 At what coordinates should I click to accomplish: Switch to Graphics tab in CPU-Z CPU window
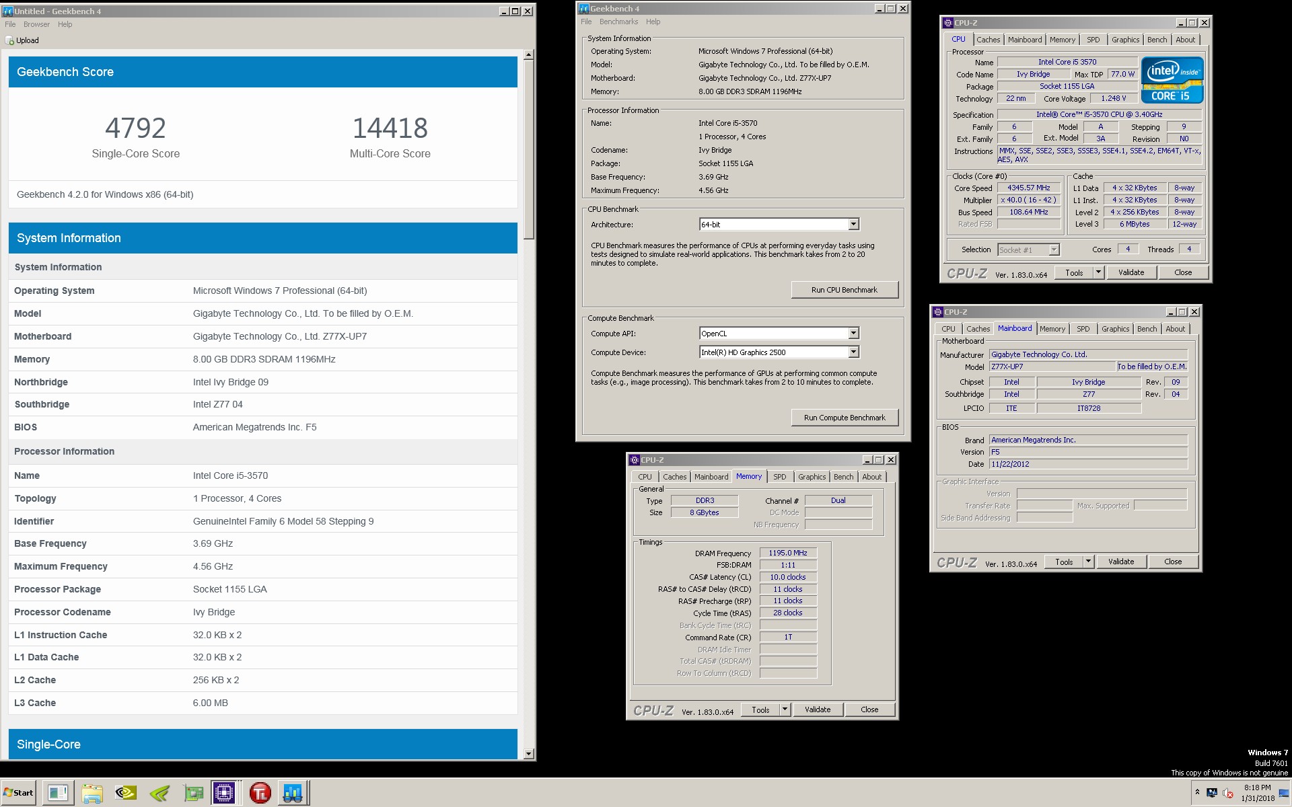click(1125, 40)
